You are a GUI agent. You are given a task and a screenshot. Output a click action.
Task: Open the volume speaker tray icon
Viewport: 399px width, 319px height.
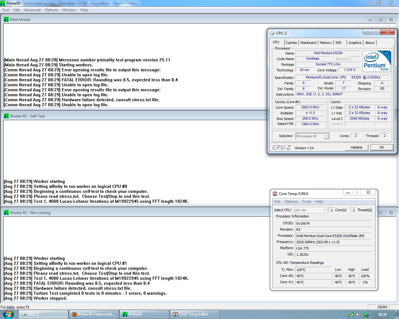(x=358, y=315)
